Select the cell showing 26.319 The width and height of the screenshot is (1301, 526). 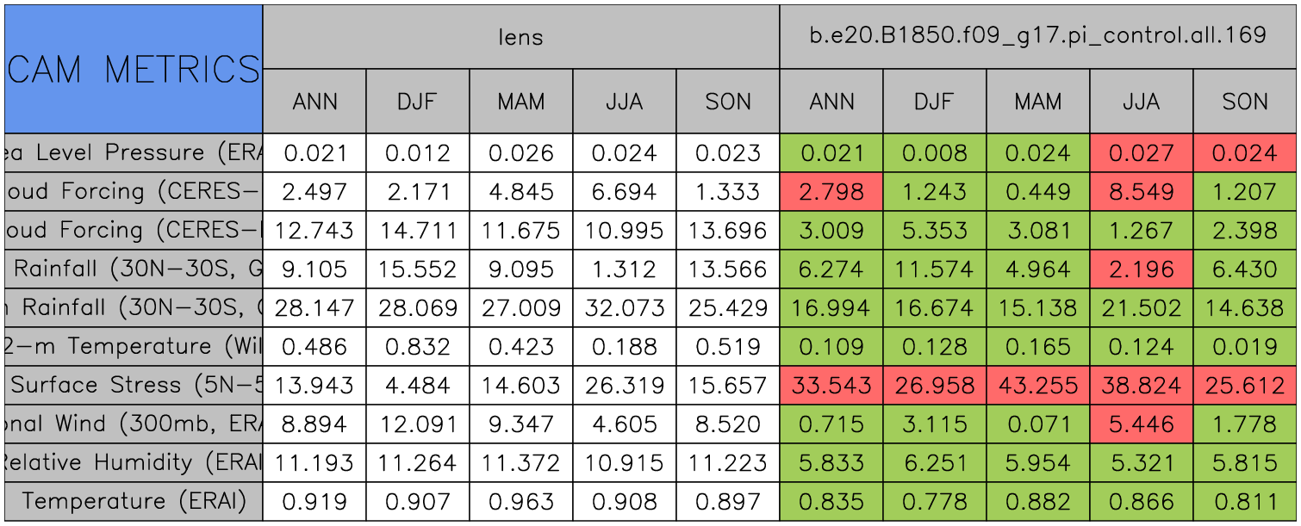(624, 385)
